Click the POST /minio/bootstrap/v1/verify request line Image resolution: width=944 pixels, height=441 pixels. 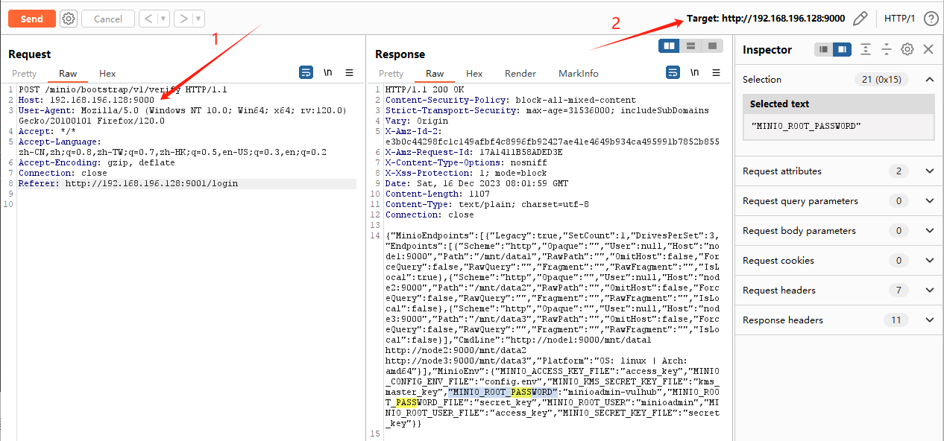click(x=123, y=89)
